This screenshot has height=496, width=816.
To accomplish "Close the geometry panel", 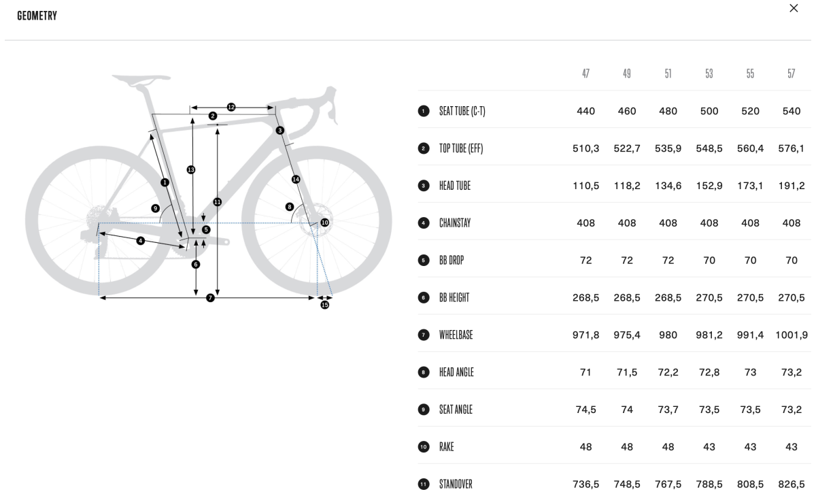I will point(794,8).
